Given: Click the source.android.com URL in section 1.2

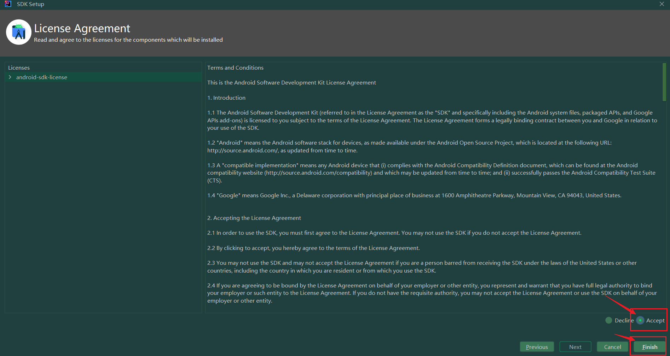Looking at the screenshot, I should tap(243, 150).
